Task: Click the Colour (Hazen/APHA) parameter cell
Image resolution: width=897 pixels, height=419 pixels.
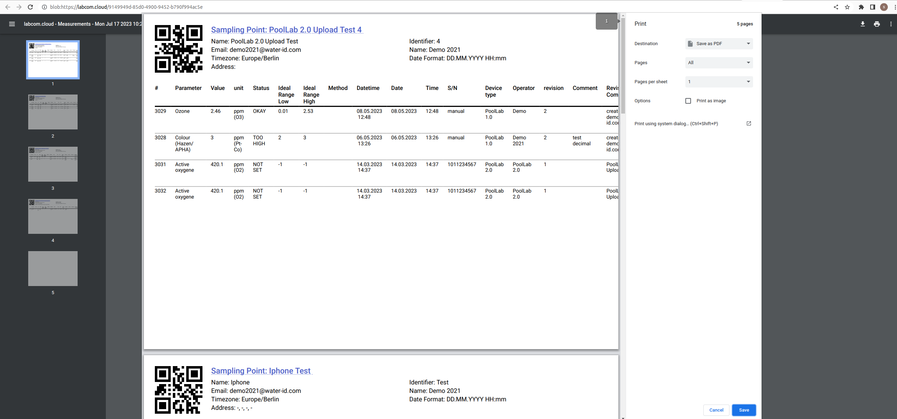Action: pos(184,144)
